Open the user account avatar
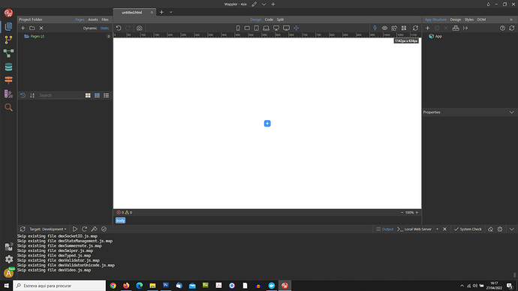 click(x=9, y=273)
